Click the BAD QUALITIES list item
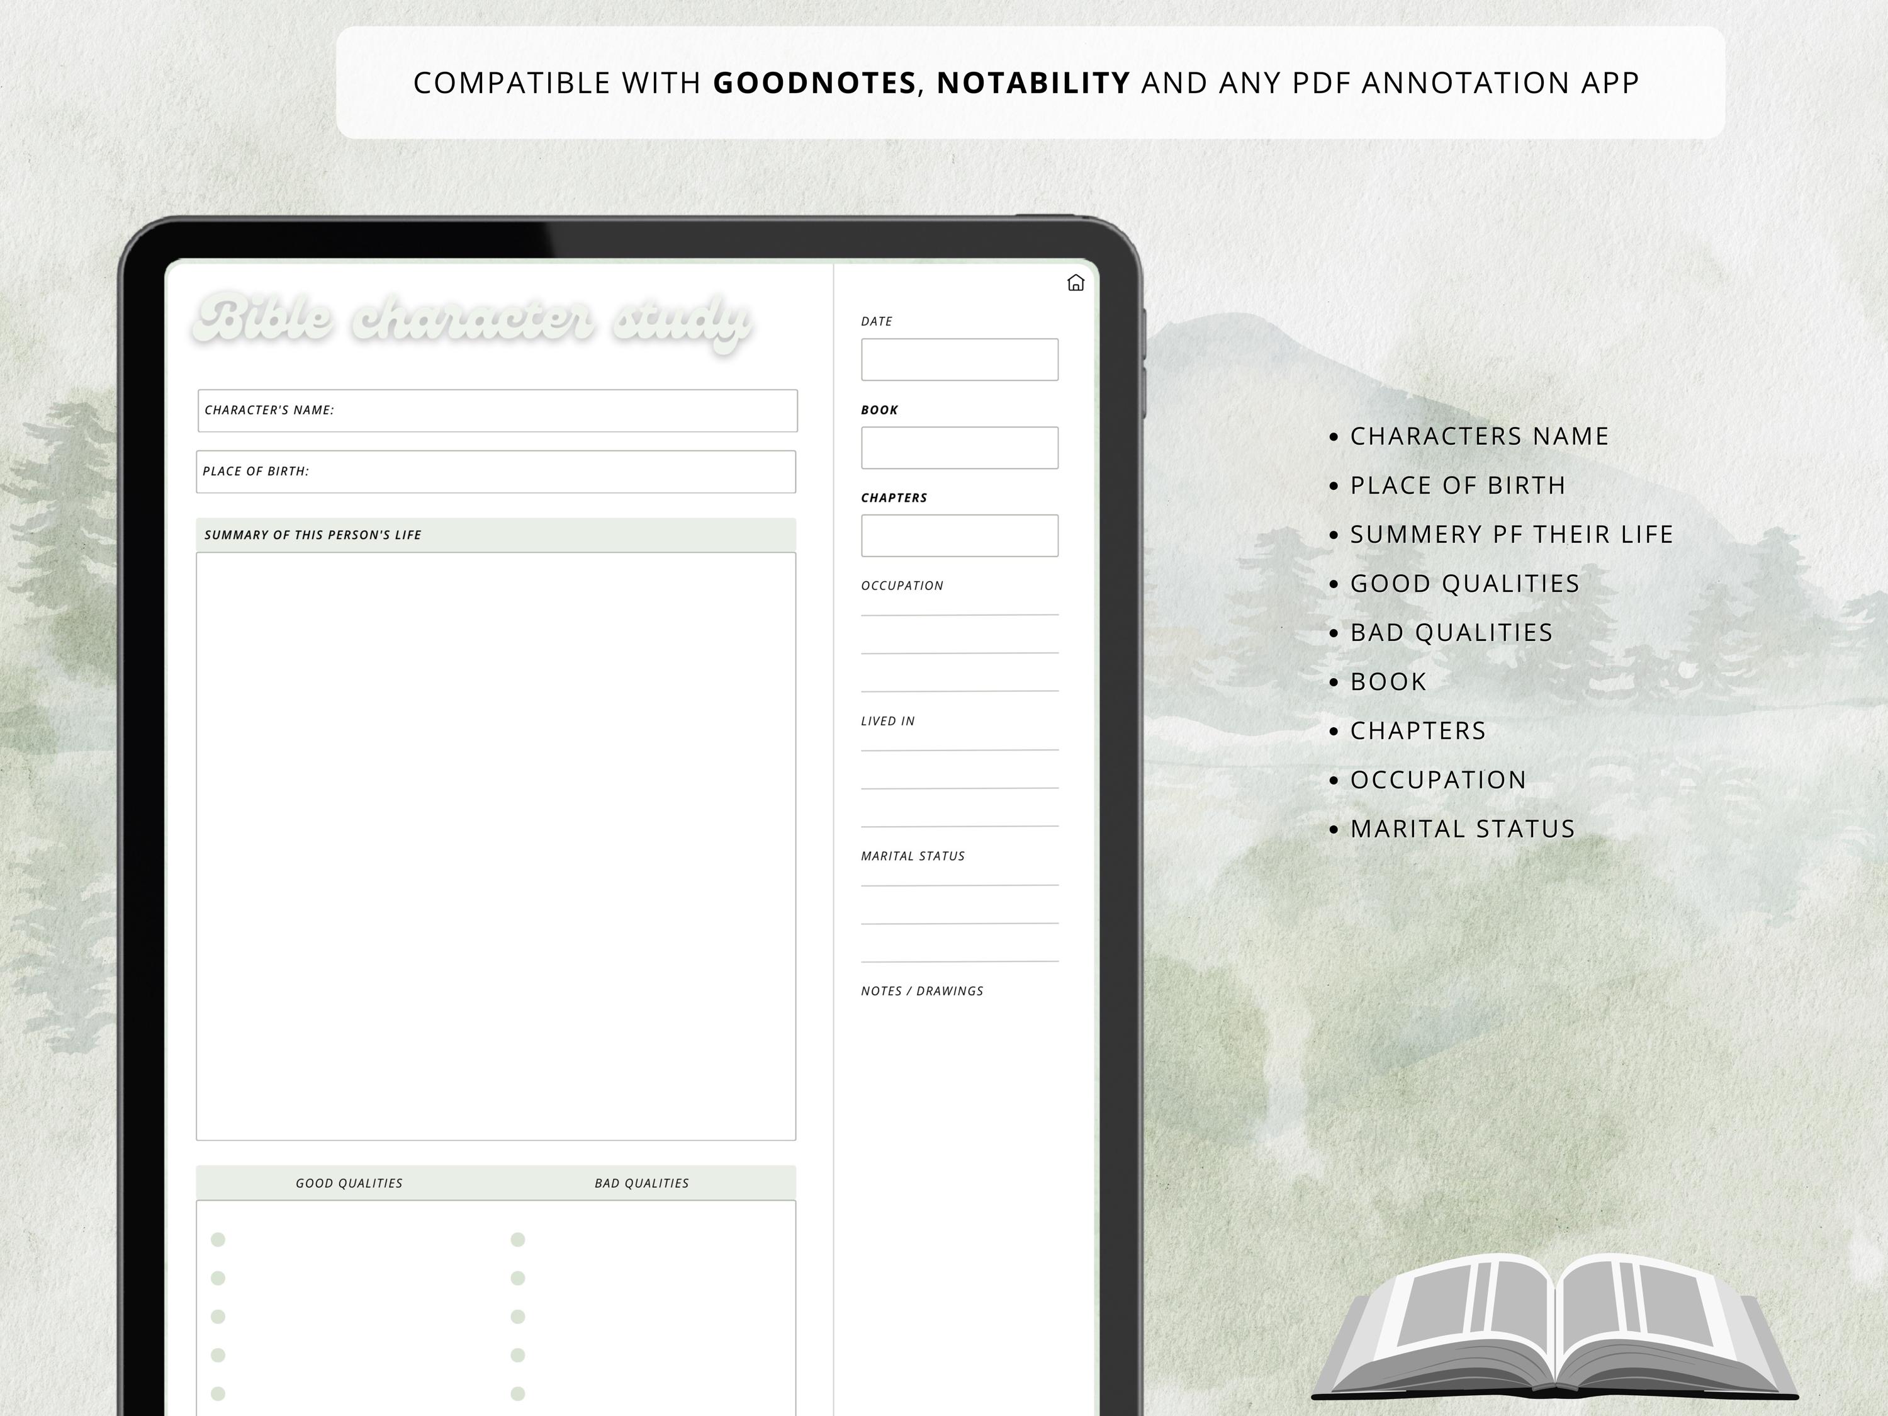The height and width of the screenshot is (1416, 1888). point(1451,633)
